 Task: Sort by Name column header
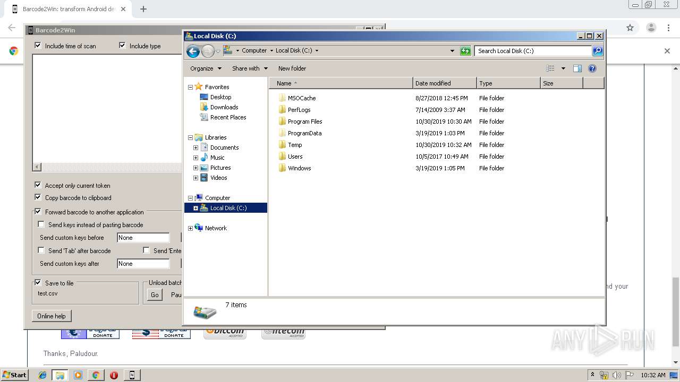pos(341,83)
